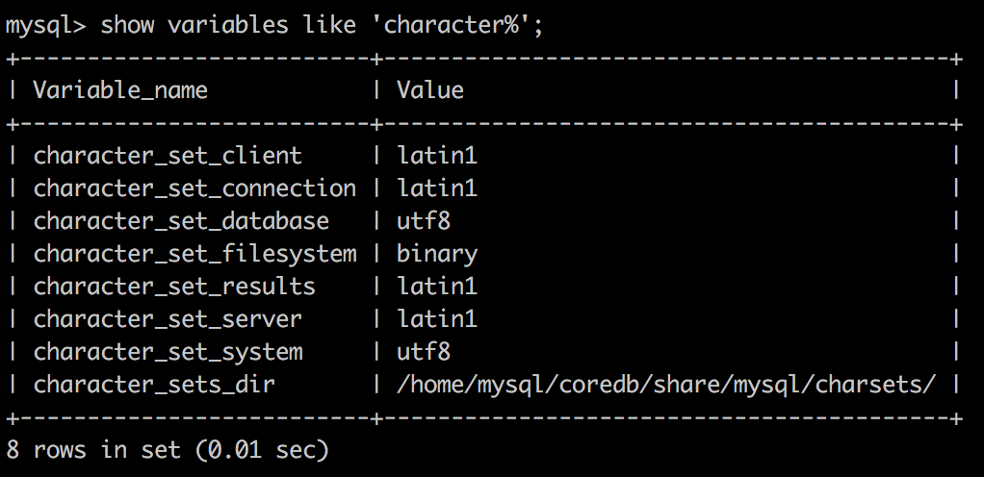Click the '8 rows in set' line
984x477 pixels.
(x=168, y=450)
